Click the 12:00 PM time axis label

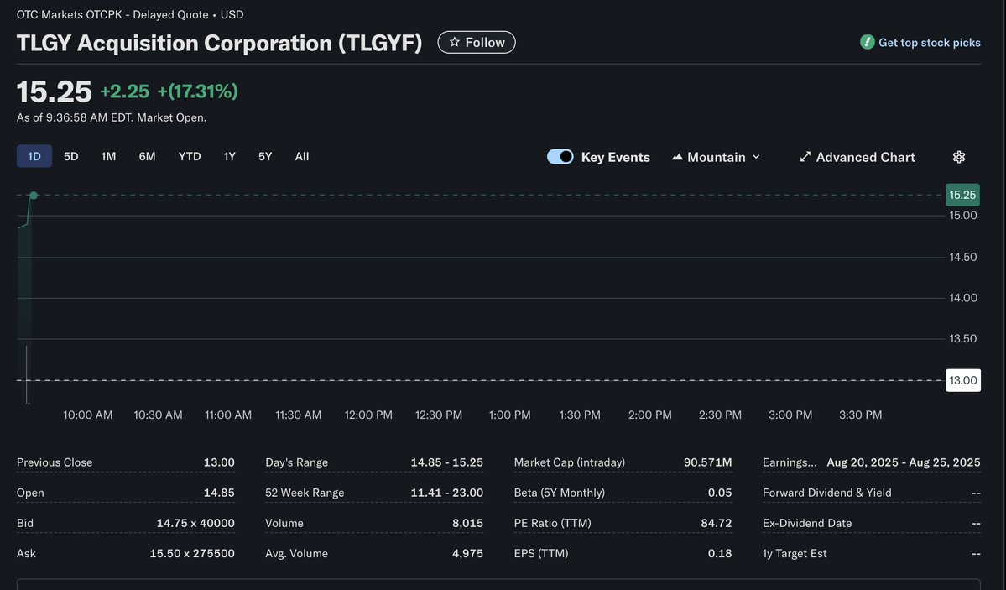[368, 415]
